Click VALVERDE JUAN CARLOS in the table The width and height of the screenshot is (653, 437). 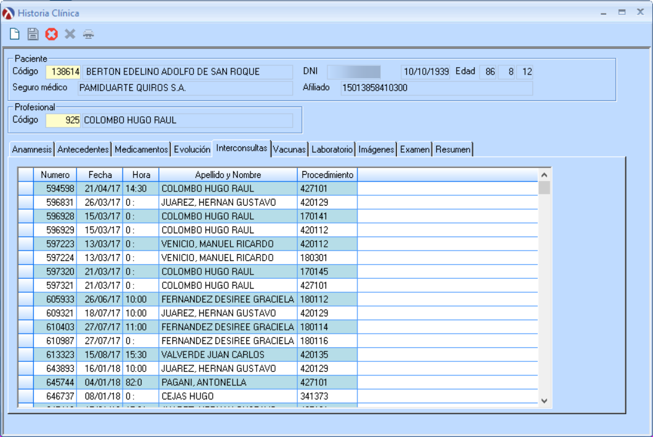[x=228, y=355]
